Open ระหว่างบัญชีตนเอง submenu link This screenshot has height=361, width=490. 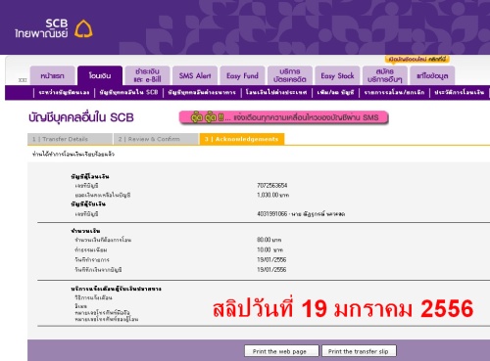pyautogui.click(x=64, y=93)
